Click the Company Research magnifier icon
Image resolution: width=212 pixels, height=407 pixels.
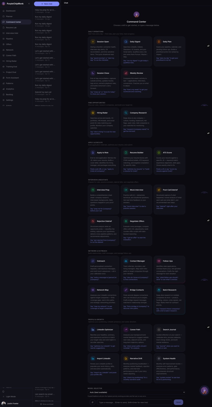(126, 113)
